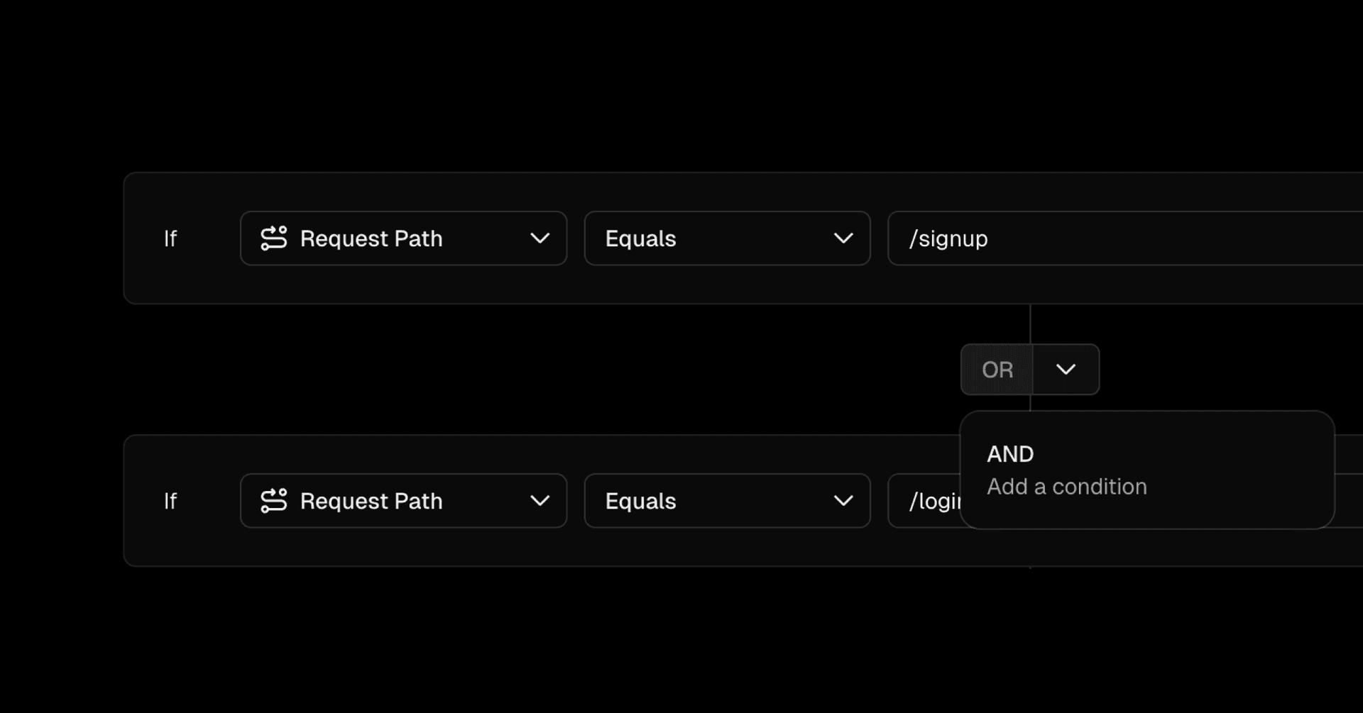Click the chevron arrow of the second Request Path selector
The image size is (1363, 713).
click(540, 501)
